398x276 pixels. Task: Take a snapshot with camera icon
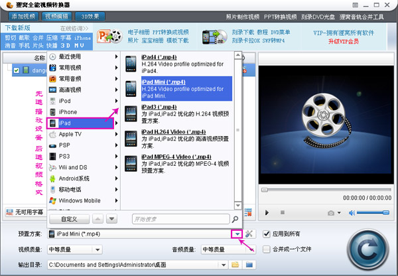click(331, 213)
